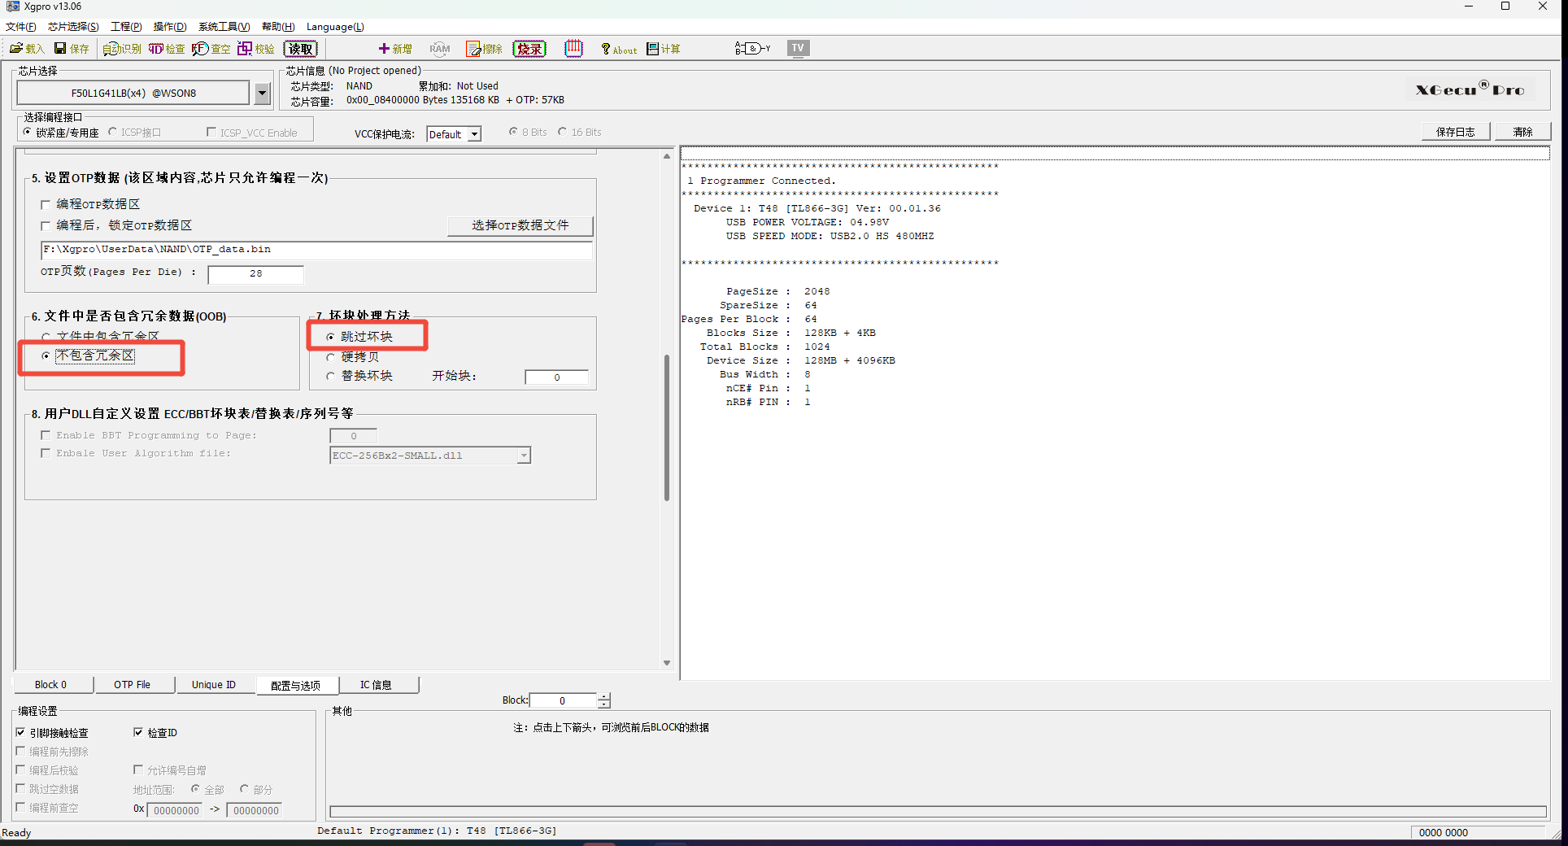Expand the chip selection dropdown arrow

(x=262, y=94)
